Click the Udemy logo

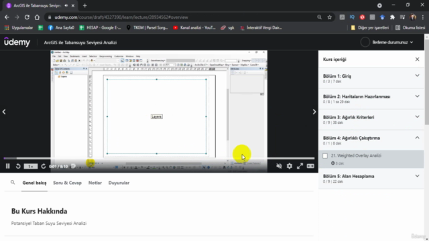point(17,42)
